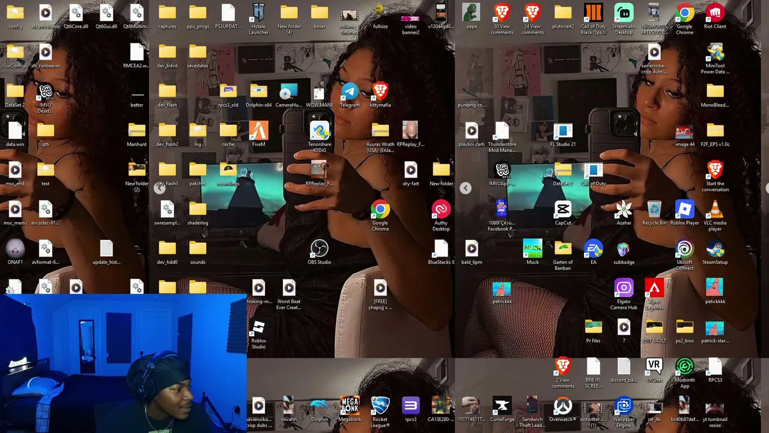Launch Rocket League

point(380,412)
